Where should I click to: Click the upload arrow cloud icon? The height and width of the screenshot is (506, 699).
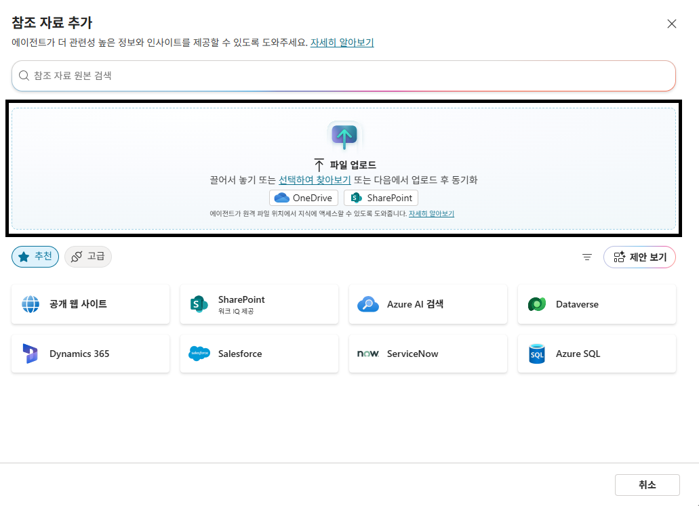344,136
